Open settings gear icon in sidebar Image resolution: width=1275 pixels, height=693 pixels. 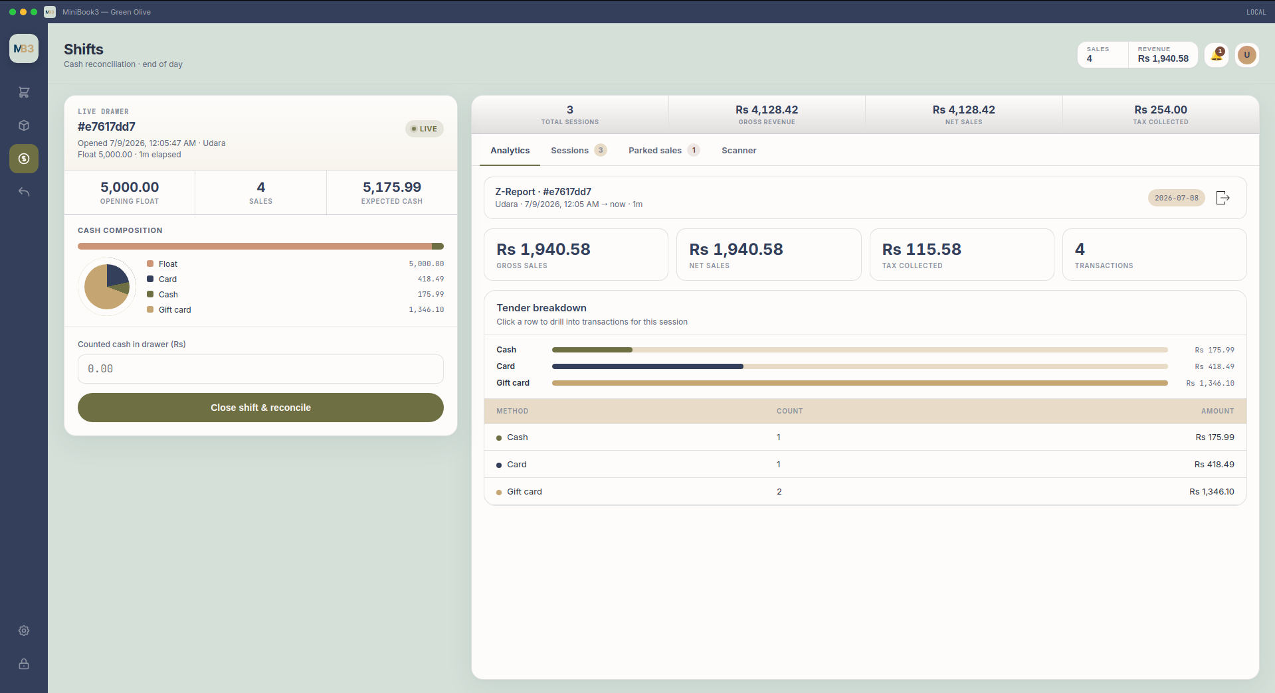click(24, 631)
